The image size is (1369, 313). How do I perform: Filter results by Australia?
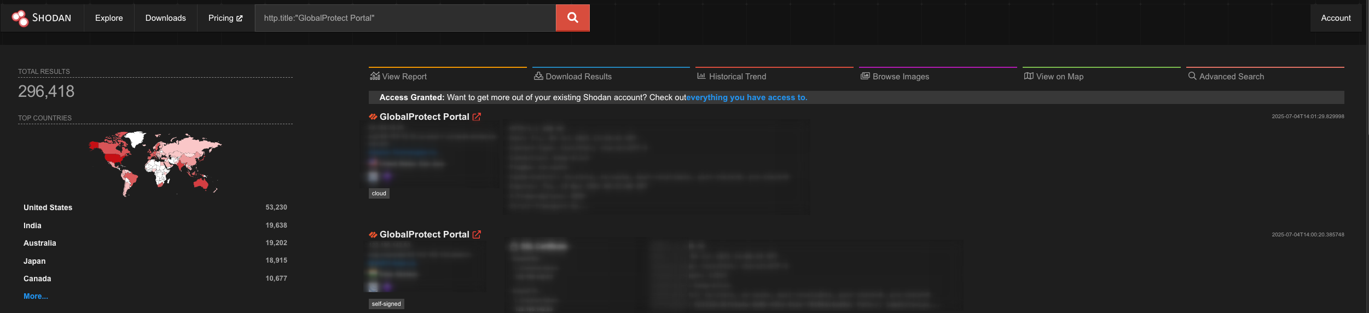point(40,243)
